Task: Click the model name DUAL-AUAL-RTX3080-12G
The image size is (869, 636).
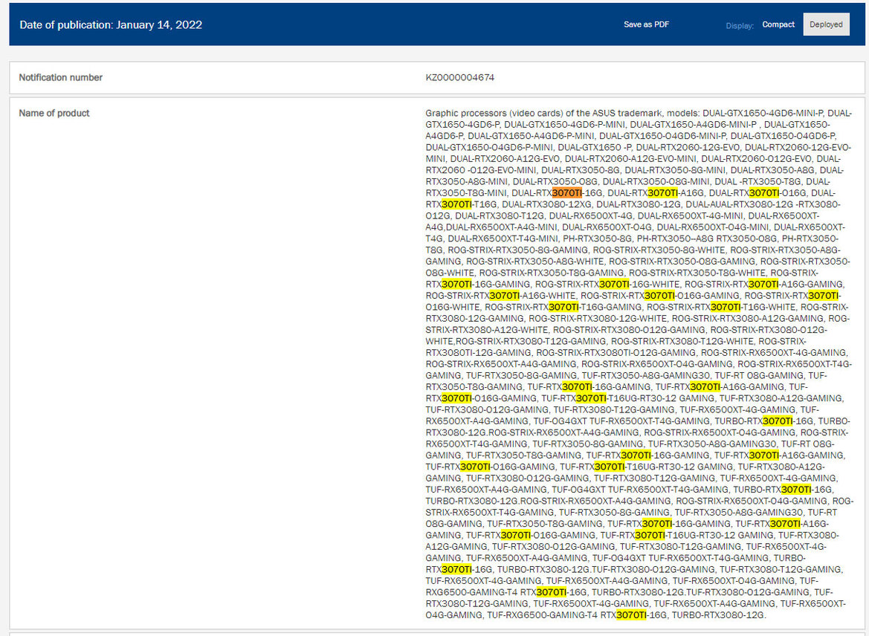Action: [x=739, y=204]
